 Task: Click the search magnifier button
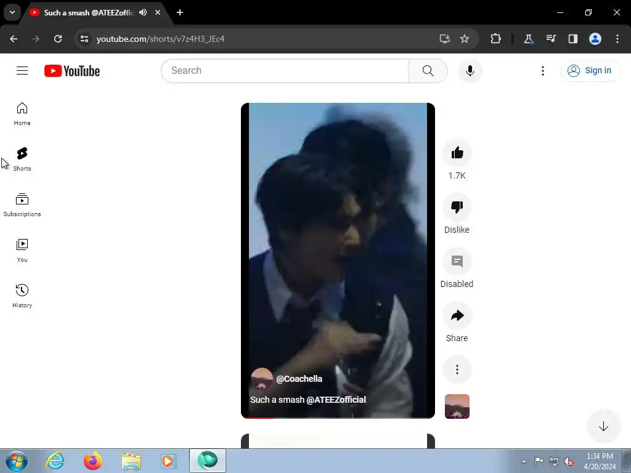tap(428, 71)
